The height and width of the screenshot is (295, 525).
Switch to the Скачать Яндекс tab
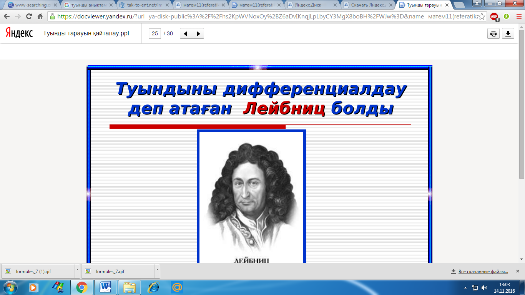(368, 5)
